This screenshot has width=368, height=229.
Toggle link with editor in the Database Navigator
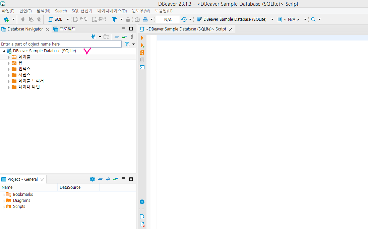coord(124,37)
